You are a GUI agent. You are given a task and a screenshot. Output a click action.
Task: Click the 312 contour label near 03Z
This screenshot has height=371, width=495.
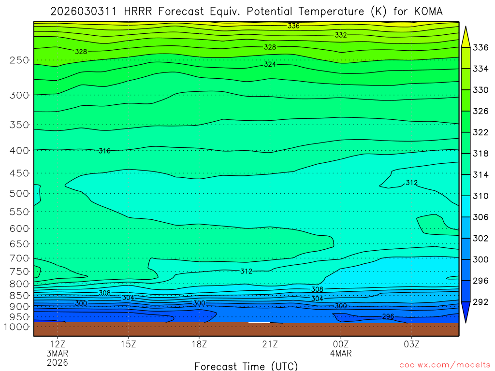point(412,183)
